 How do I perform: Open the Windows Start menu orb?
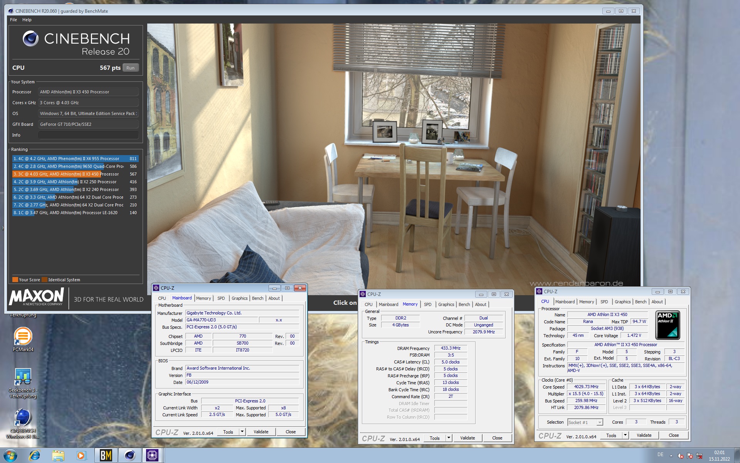point(10,455)
